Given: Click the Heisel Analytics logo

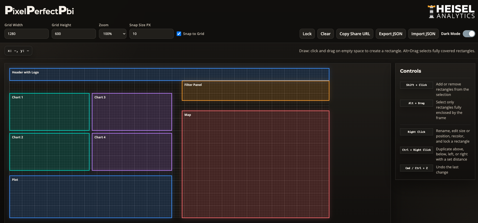Looking at the screenshot, I should (451, 11).
